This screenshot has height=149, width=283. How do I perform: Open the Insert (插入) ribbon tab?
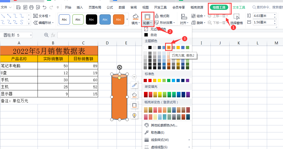(80, 8)
